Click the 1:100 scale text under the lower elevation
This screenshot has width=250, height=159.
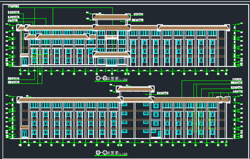(123, 154)
